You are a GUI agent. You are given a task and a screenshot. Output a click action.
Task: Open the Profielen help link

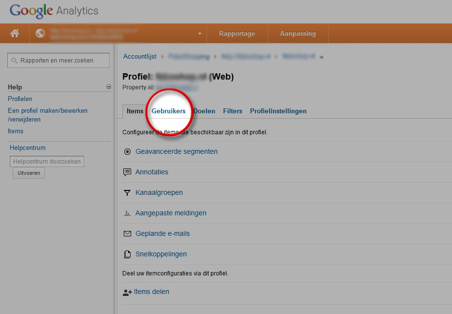click(x=20, y=99)
